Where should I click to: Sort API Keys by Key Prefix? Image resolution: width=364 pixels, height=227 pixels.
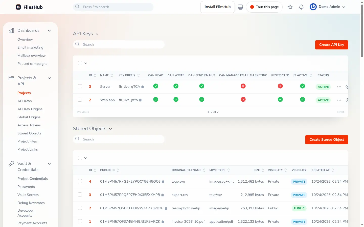point(139,75)
